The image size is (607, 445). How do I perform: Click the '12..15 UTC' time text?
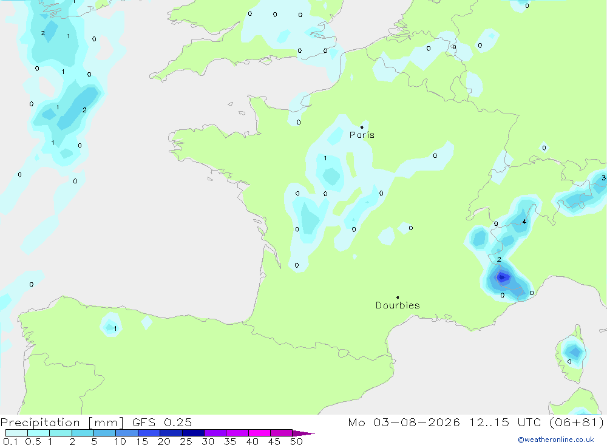pyautogui.click(x=505, y=423)
